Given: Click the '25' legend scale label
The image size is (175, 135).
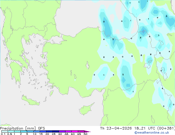Looking at the screenshot, I should 54,134.
